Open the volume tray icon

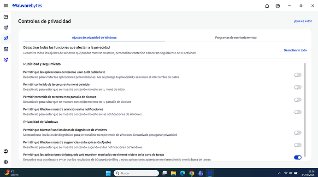tap(291, 173)
